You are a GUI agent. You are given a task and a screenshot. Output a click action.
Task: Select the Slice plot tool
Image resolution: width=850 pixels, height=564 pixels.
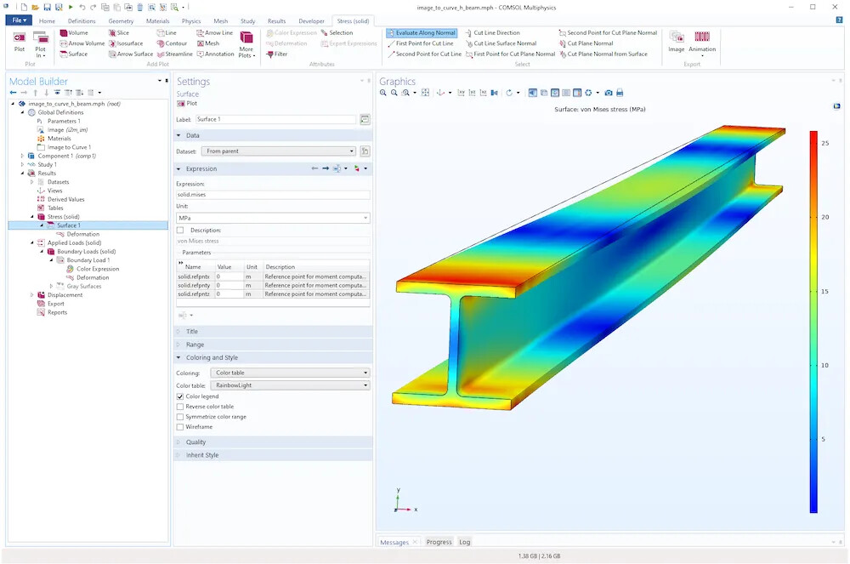[x=112, y=33]
